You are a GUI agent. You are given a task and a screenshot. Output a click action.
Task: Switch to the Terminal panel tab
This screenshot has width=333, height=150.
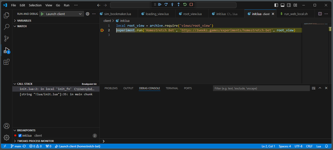172,88
